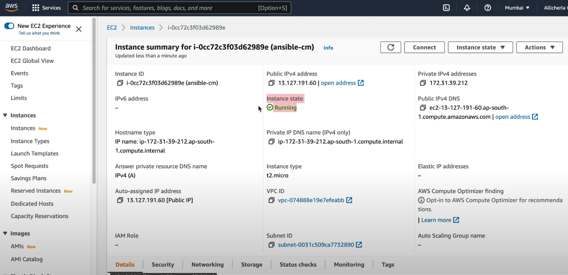568x275 pixels.
Task: Copy the Instance ID
Action: point(120,83)
